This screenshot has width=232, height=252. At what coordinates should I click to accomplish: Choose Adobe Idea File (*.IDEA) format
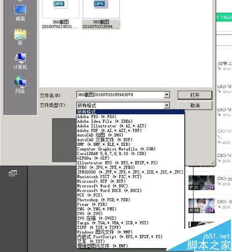point(130,121)
